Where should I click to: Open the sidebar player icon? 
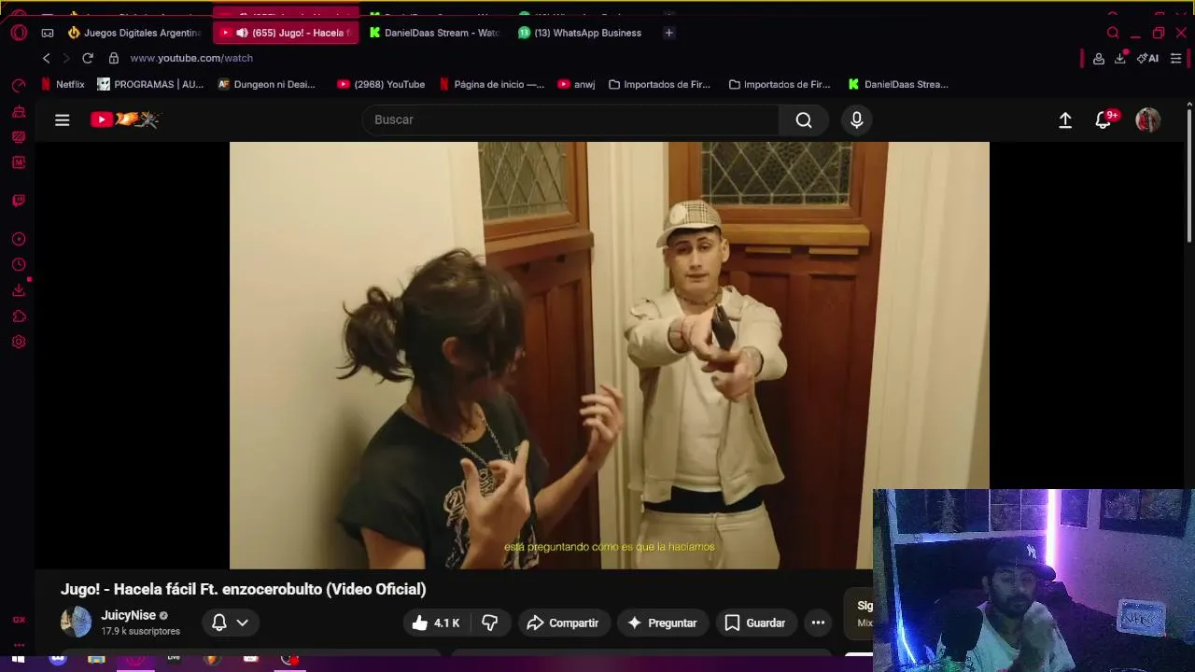click(19, 240)
